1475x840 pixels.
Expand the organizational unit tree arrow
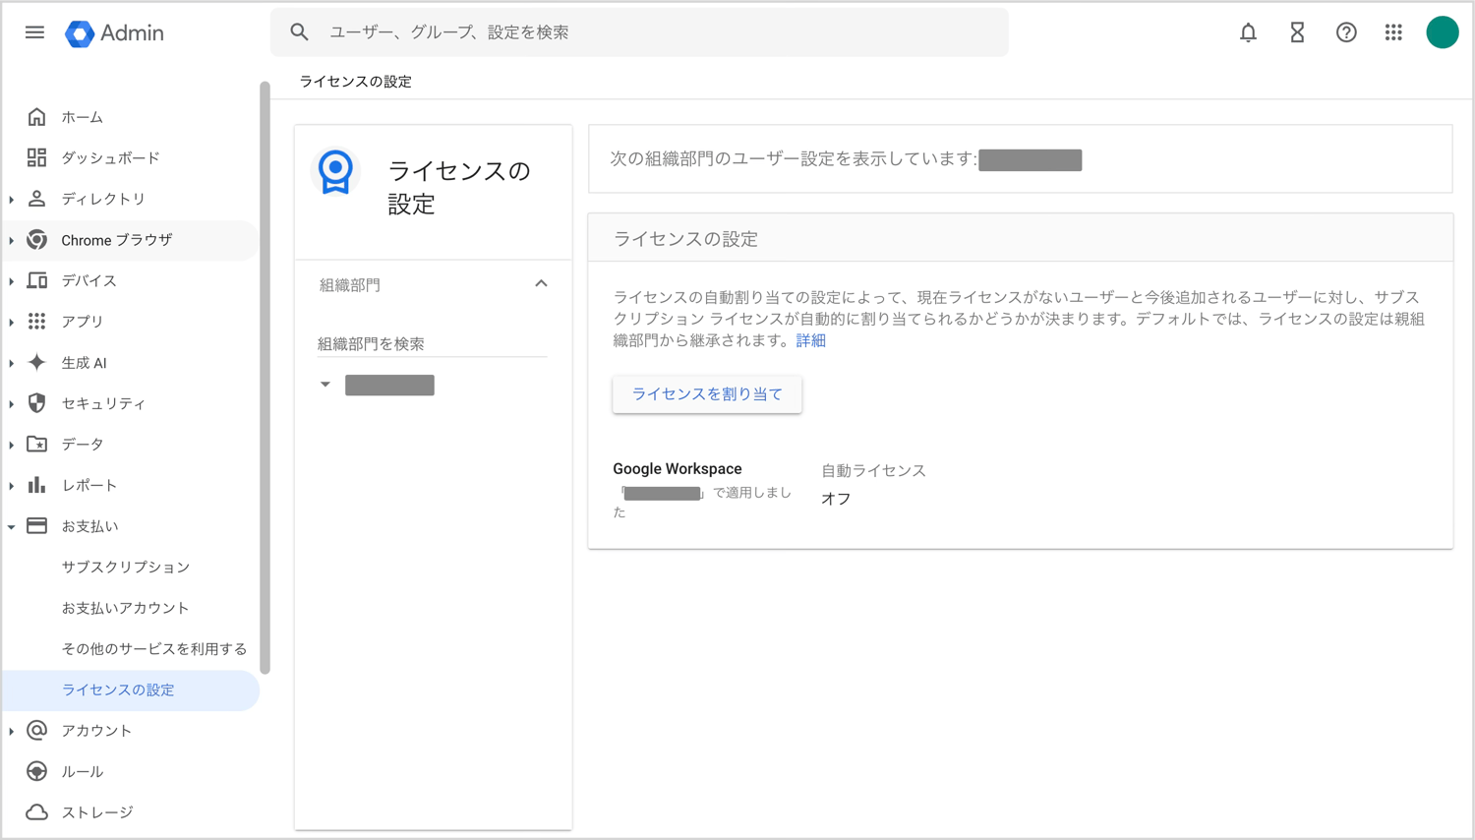[x=324, y=385]
